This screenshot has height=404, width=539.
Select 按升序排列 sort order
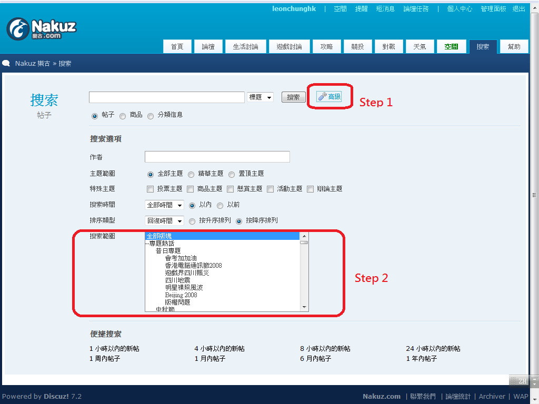point(192,221)
